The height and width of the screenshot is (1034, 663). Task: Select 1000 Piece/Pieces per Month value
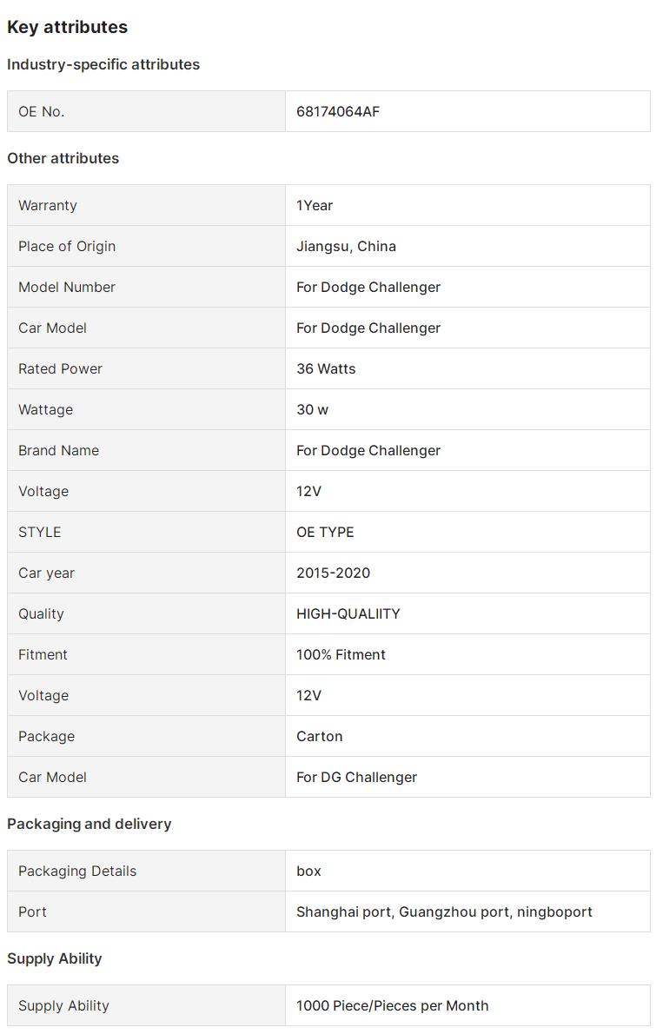(392, 1005)
